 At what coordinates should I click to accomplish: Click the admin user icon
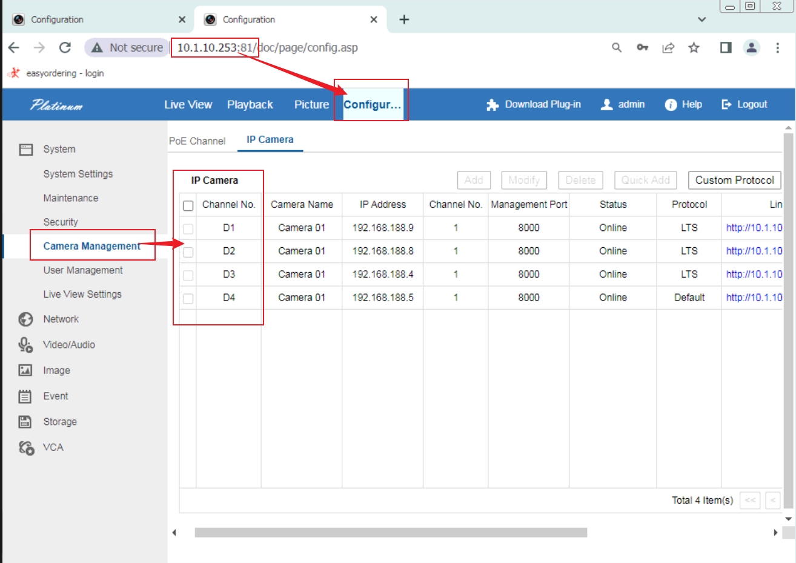pyautogui.click(x=606, y=104)
